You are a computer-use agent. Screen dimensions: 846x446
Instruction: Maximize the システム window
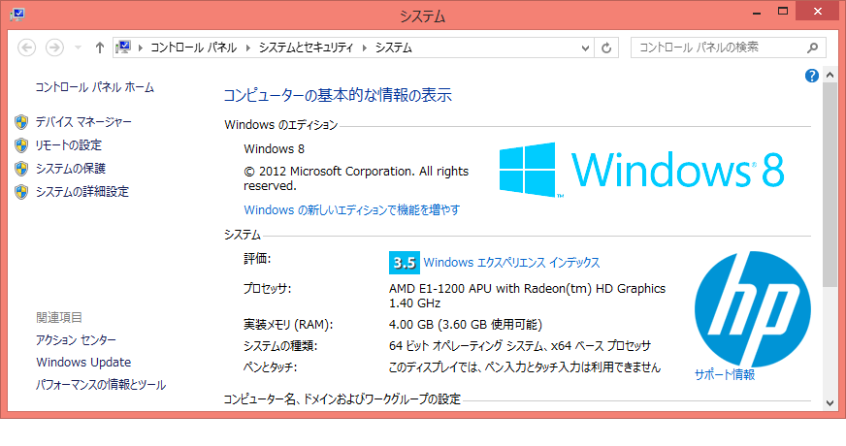tap(783, 12)
